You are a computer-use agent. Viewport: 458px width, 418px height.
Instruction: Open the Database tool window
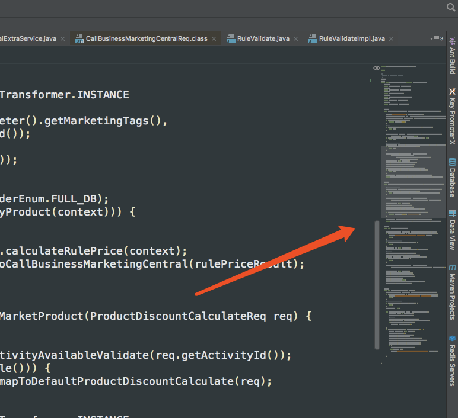[452, 178]
